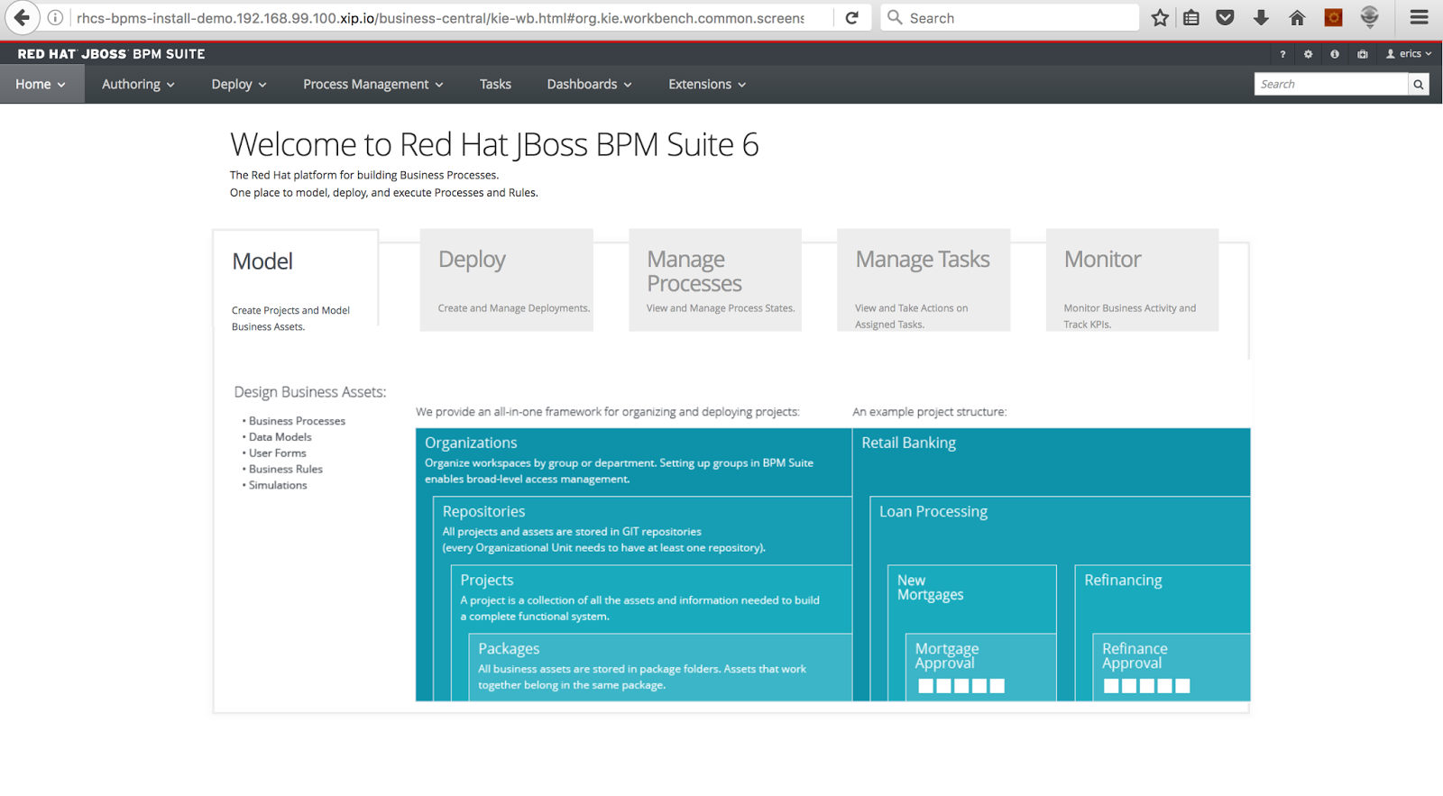The image size is (1443, 796).
Task: Click the Retail Banking box title
Action: [908, 443]
